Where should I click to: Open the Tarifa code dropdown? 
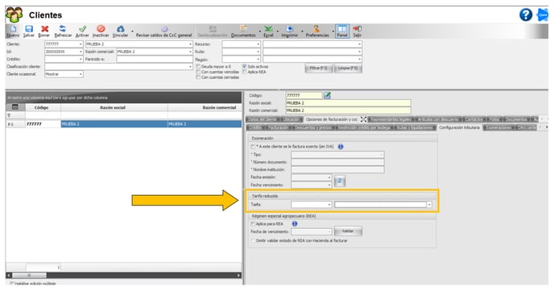pyautogui.click(x=329, y=205)
